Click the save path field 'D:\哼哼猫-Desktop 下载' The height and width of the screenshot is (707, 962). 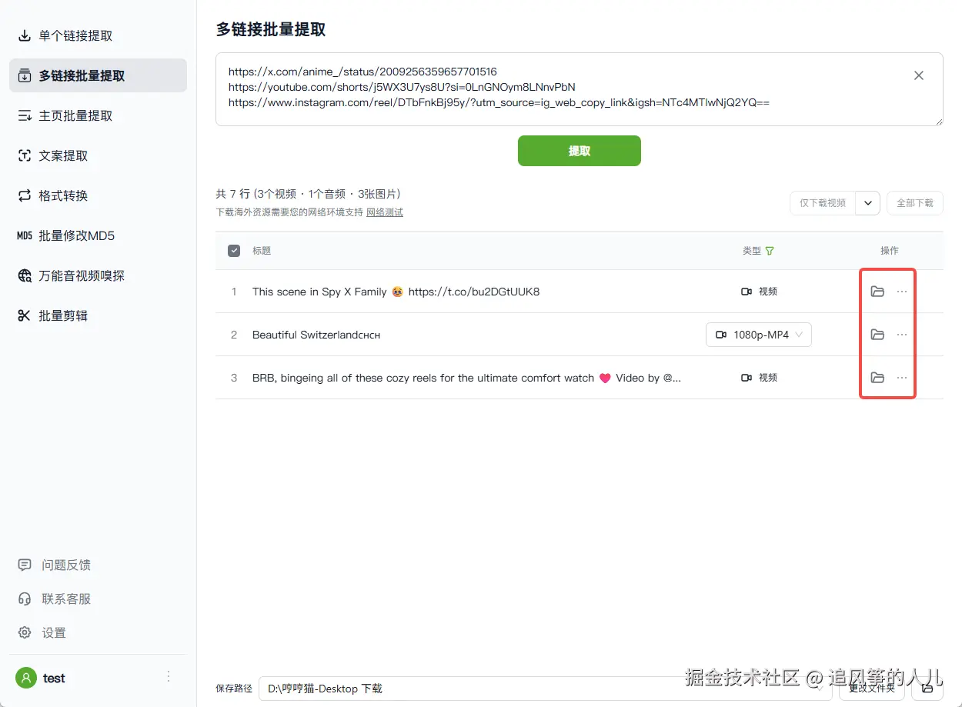[x=545, y=689]
